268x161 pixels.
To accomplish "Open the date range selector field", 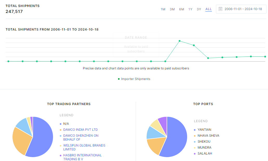I will (241, 9).
